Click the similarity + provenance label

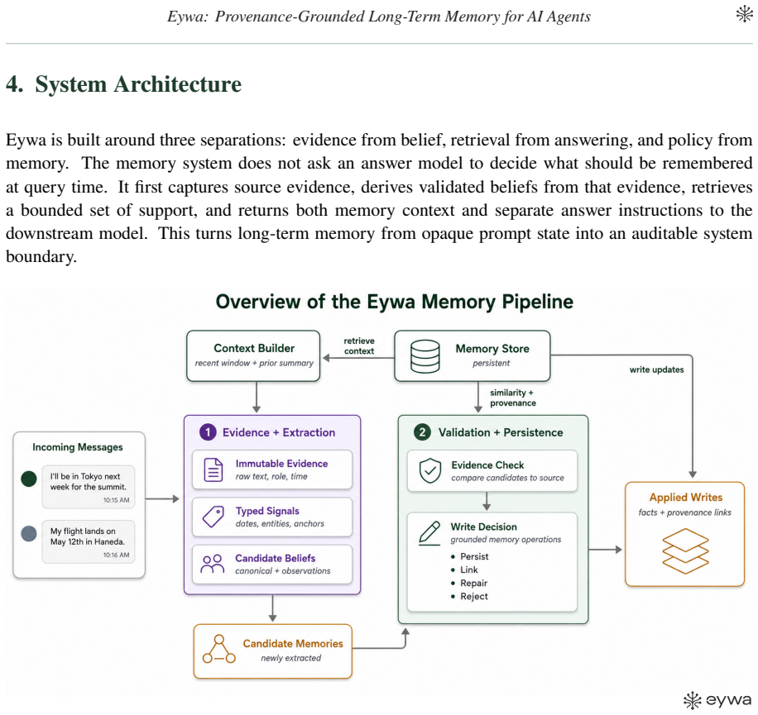(x=513, y=398)
